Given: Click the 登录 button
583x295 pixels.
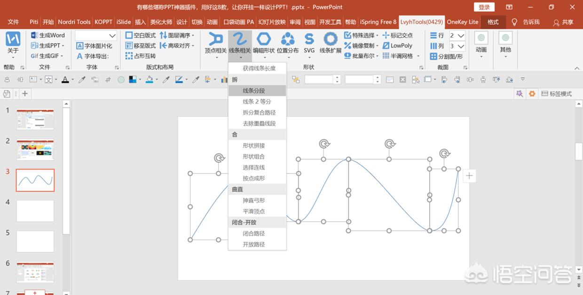Looking at the screenshot, I should click(483, 7).
